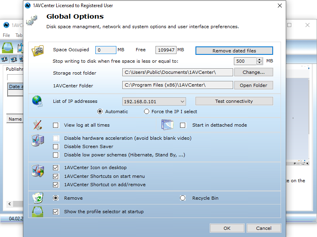
Task: Close the Global Options dialog
Action: 279,6
